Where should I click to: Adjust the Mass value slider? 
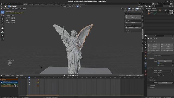165,61
